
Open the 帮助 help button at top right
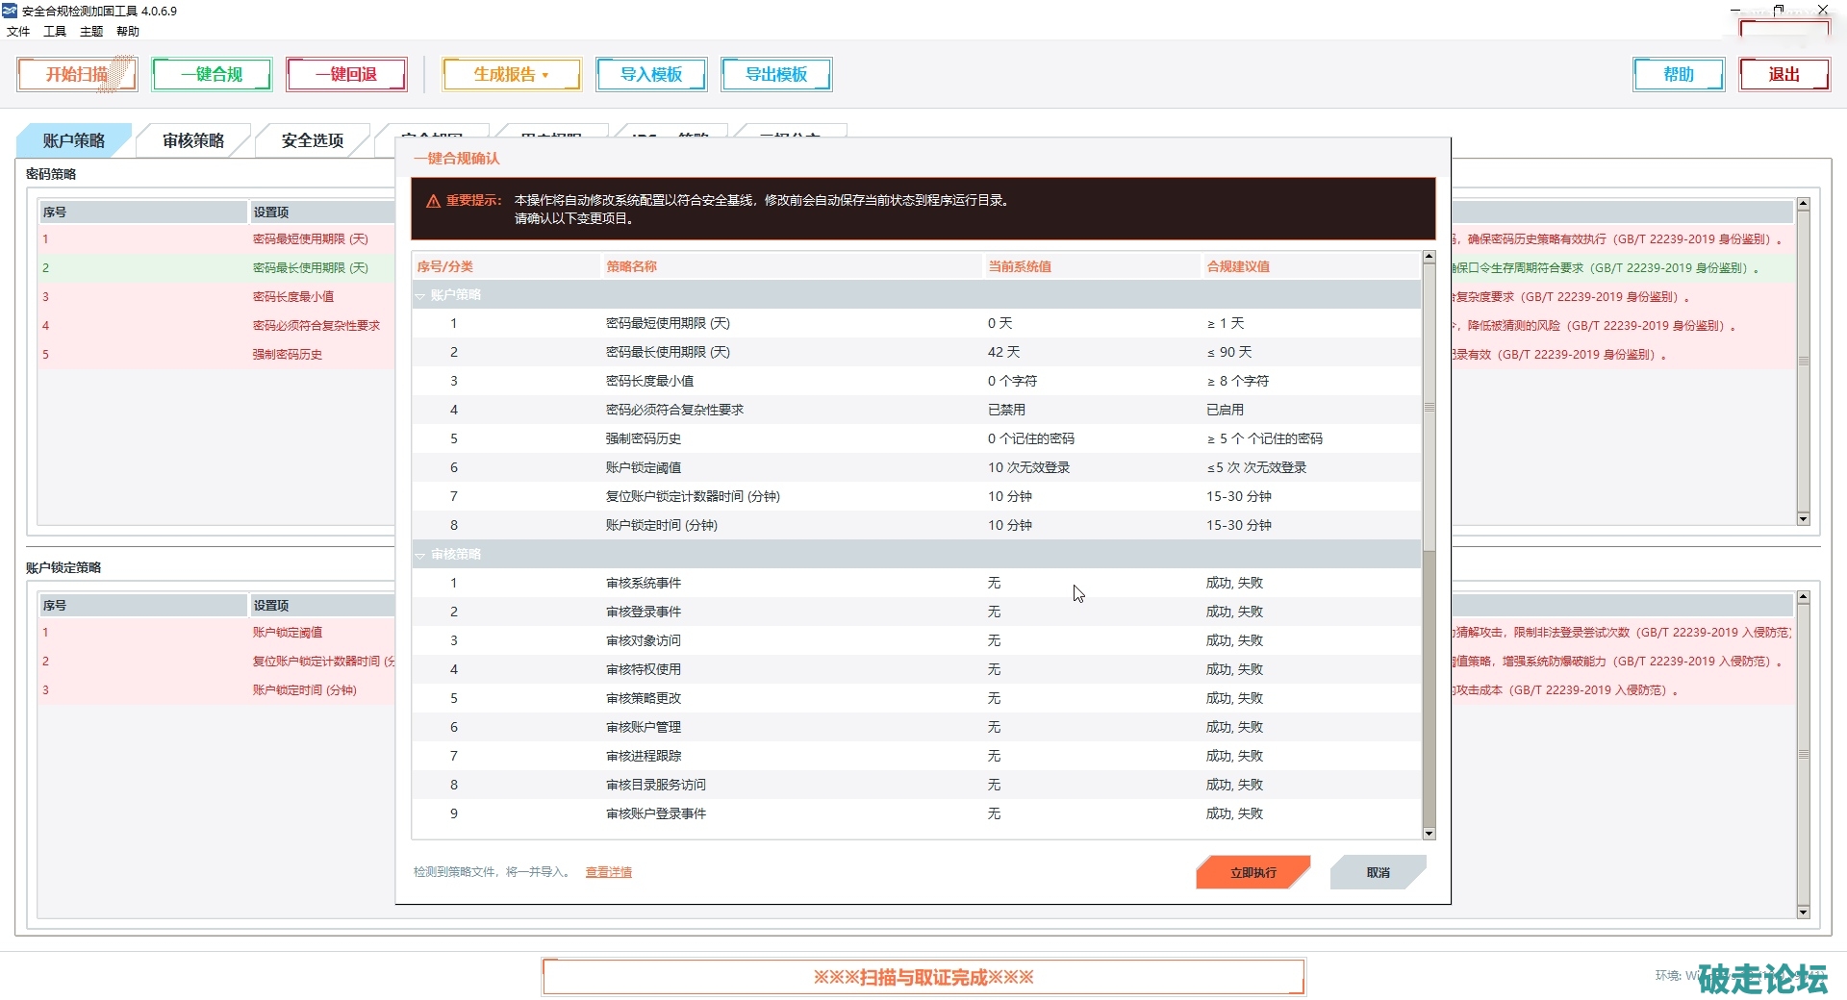[x=1679, y=74]
